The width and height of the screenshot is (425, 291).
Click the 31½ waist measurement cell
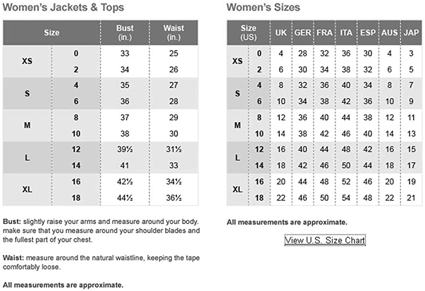[173, 150]
